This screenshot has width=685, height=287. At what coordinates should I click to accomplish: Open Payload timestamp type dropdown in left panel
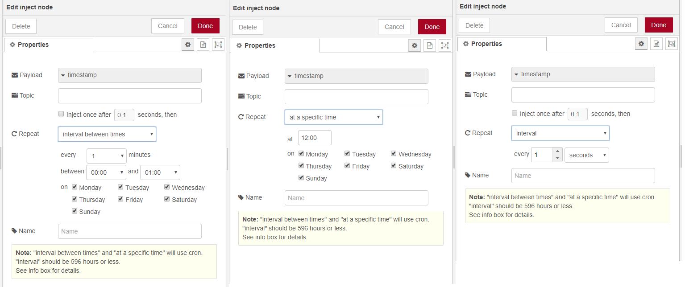click(x=130, y=75)
